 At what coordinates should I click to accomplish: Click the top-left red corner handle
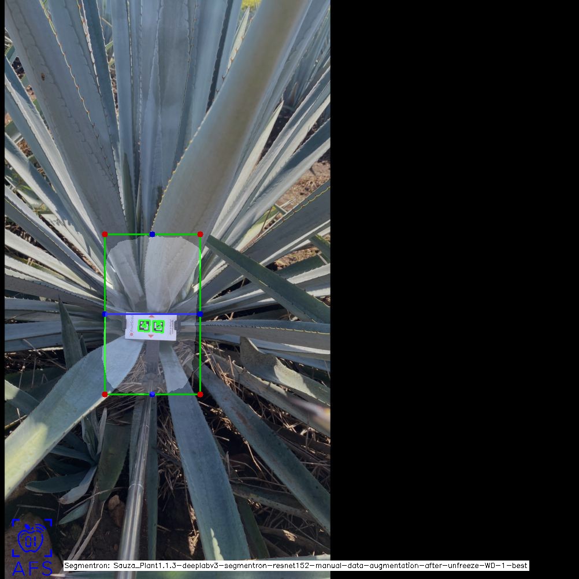[105, 234]
